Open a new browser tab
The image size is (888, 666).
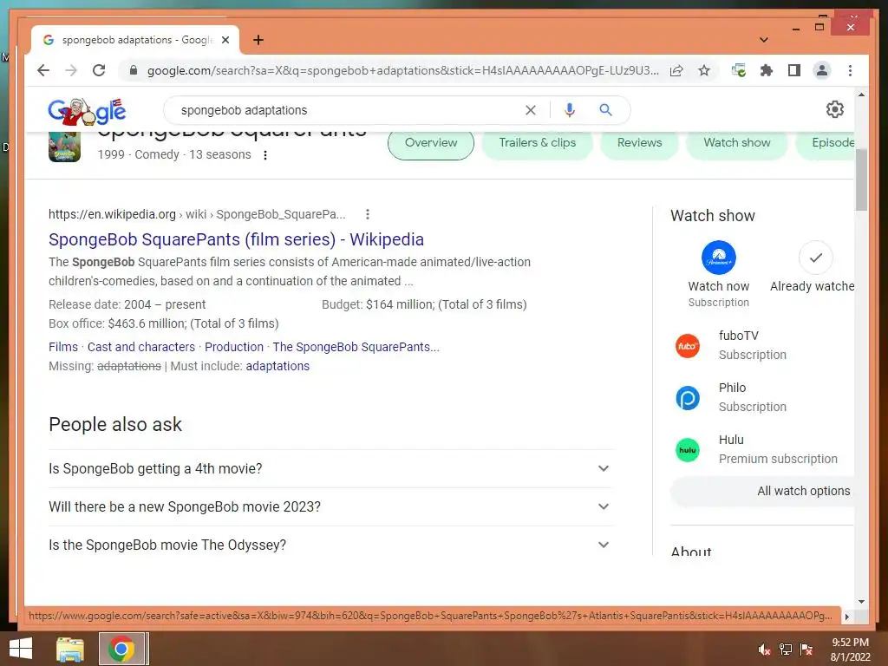point(258,40)
